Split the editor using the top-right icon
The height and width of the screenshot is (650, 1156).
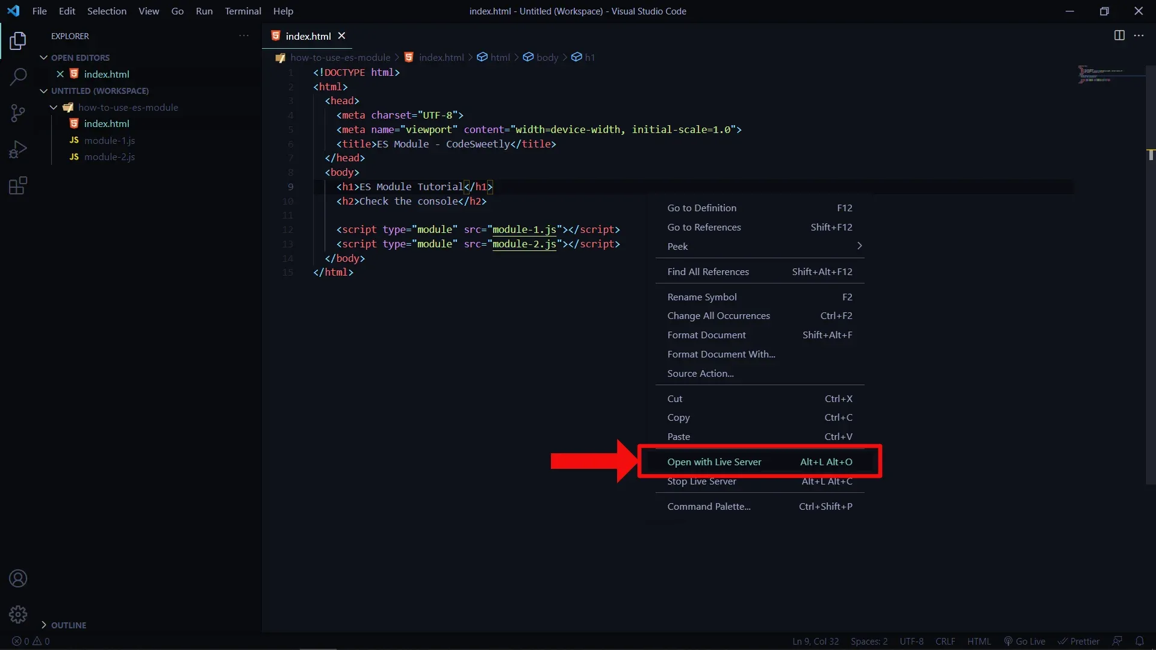pyautogui.click(x=1119, y=36)
